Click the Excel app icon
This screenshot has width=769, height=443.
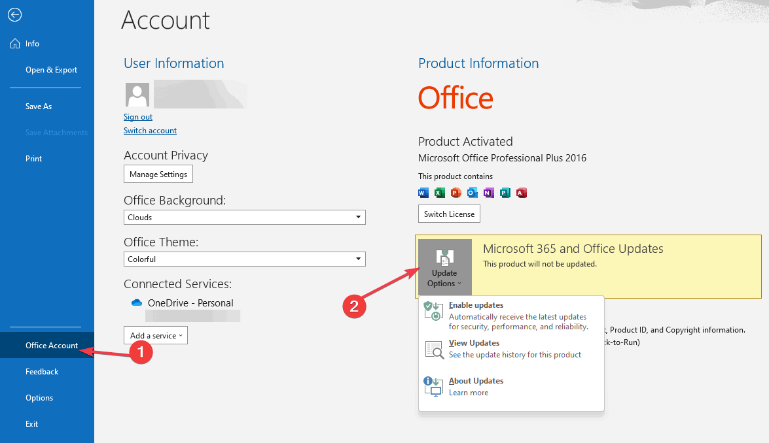(440, 193)
